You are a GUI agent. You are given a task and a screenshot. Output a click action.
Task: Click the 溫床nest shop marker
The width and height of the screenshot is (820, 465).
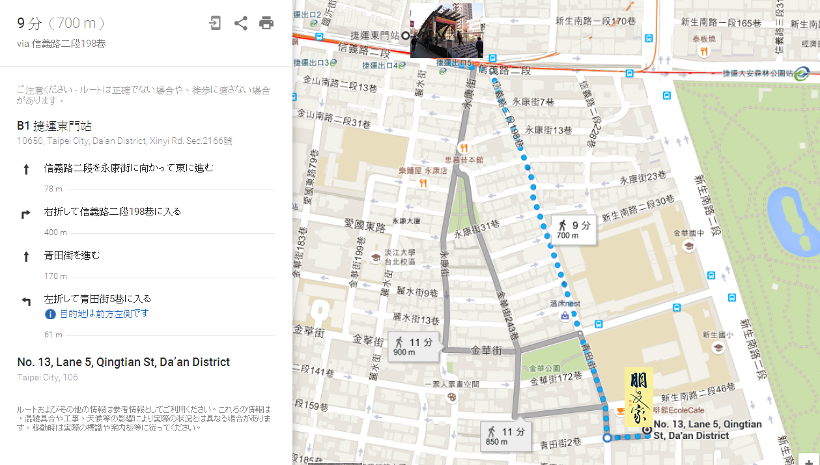[564, 316]
